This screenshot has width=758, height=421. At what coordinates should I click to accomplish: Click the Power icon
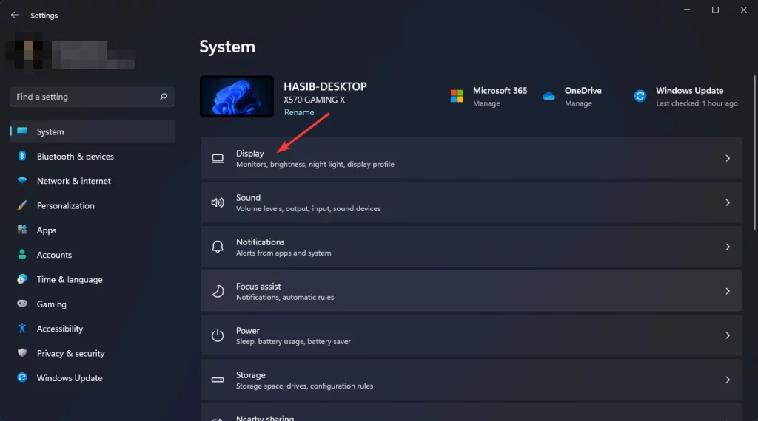(218, 335)
